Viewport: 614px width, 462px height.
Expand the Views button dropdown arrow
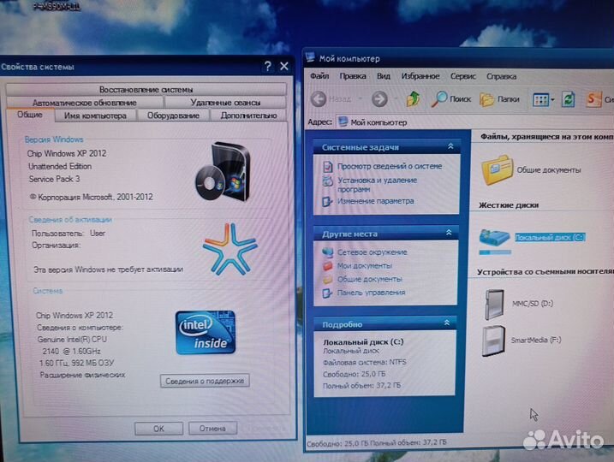pos(552,100)
